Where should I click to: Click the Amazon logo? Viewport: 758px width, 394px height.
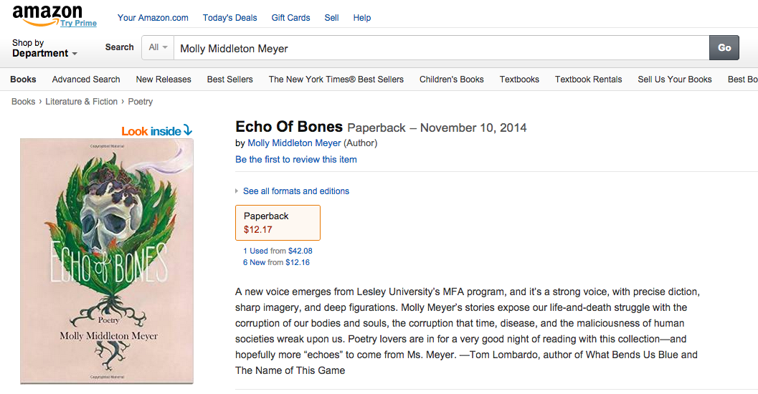tap(47, 14)
